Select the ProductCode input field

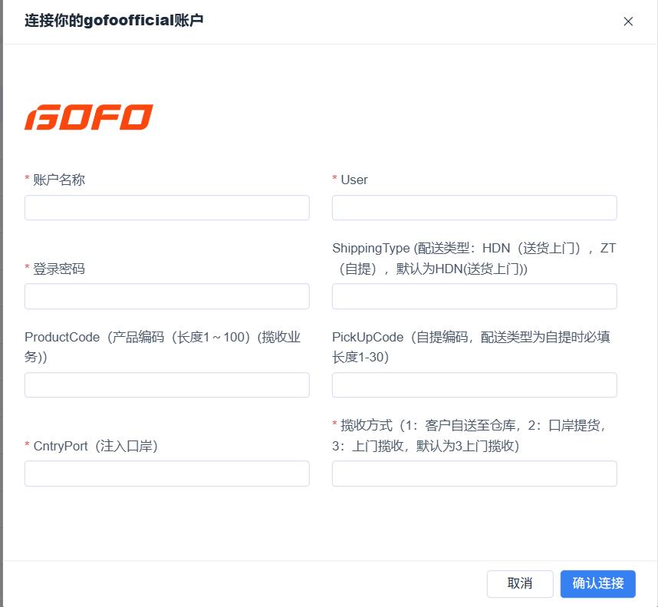click(167, 385)
